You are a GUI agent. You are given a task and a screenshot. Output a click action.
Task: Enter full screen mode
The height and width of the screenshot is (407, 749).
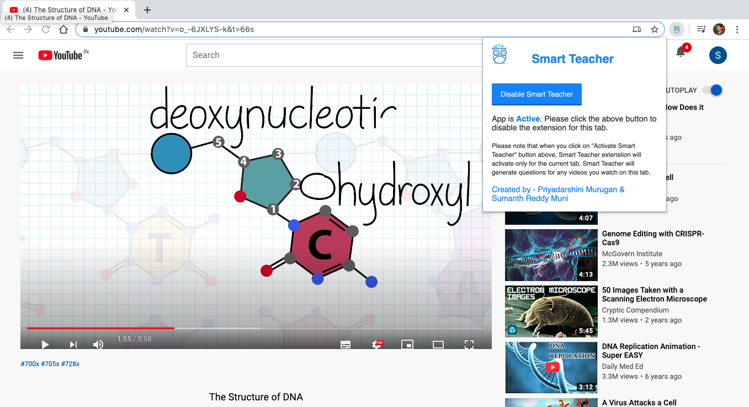pos(469,345)
